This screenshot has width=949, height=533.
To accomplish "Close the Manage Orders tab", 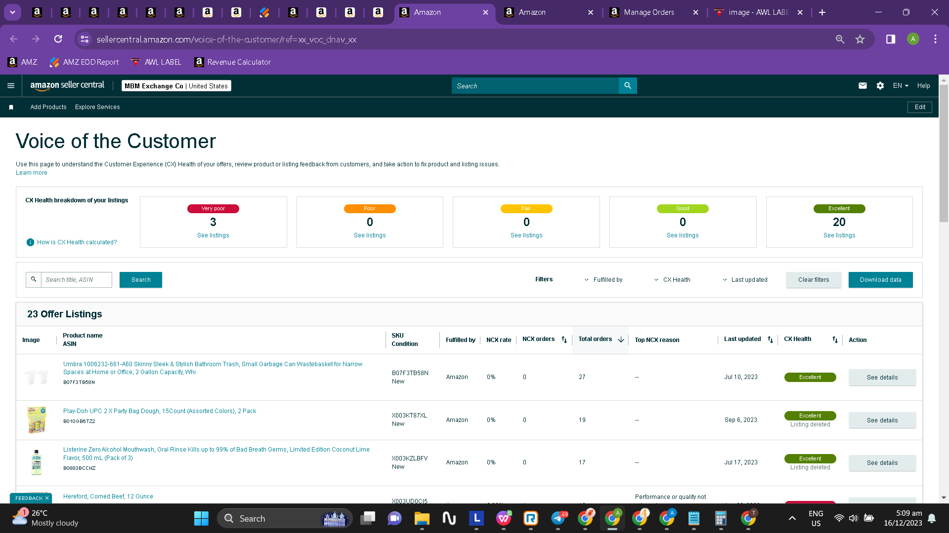I will click(x=695, y=12).
